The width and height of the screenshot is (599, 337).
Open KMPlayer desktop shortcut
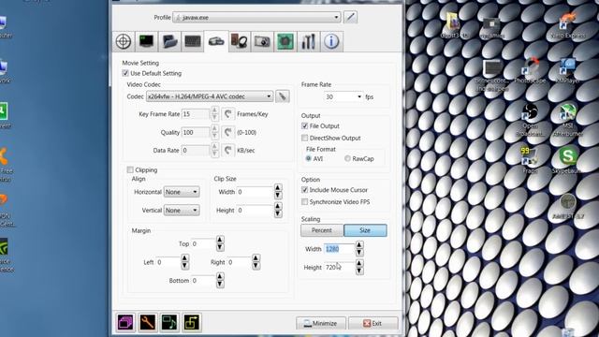pyautogui.click(x=568, y=71)
